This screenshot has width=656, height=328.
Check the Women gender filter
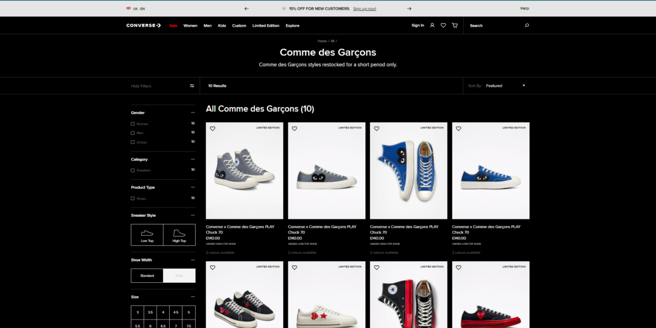point(133,124)
